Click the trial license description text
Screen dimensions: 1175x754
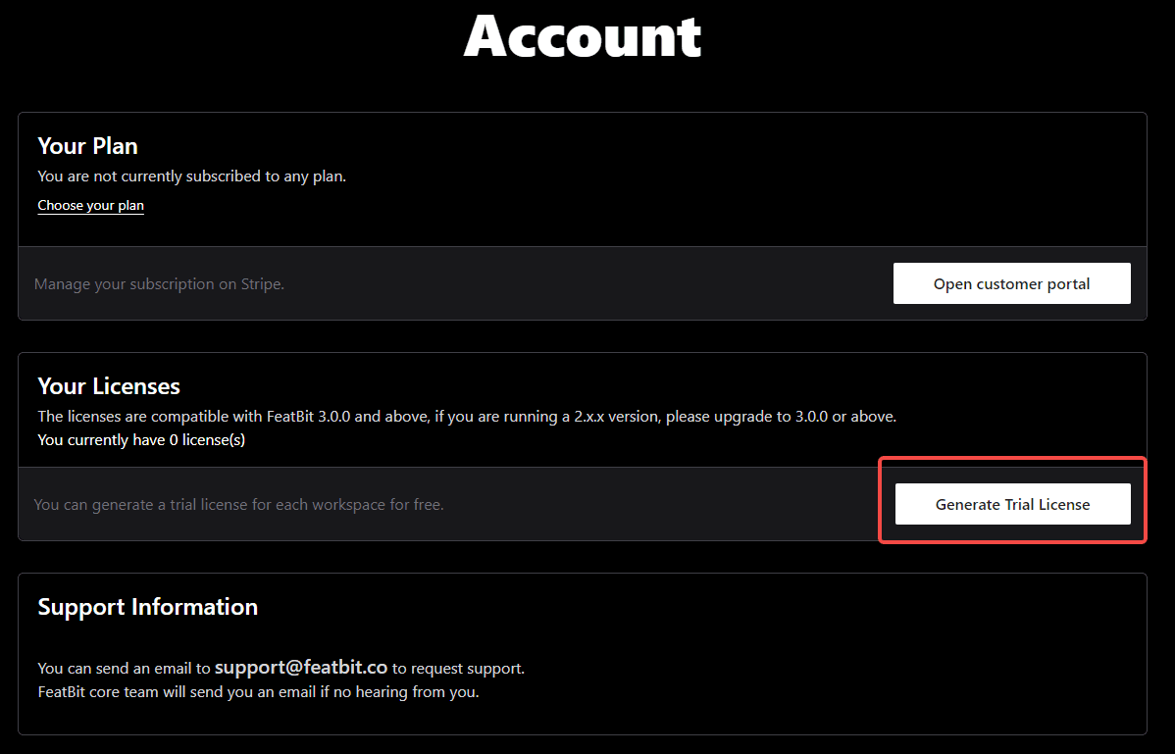238,504
